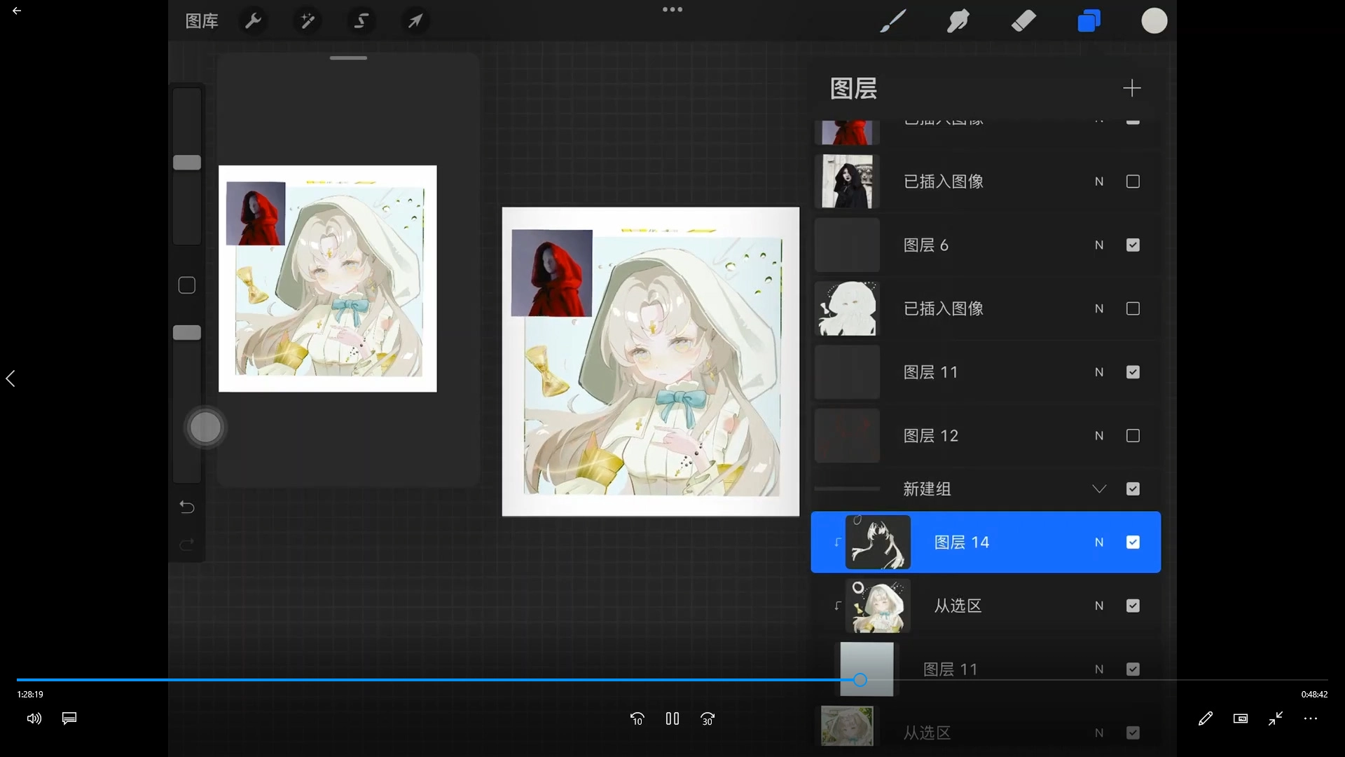Image resolution: width=1345 pixels, height=757 pixels.
Task: Collapse the 新建组 group chevron
Action: (x=1099, y=489)
